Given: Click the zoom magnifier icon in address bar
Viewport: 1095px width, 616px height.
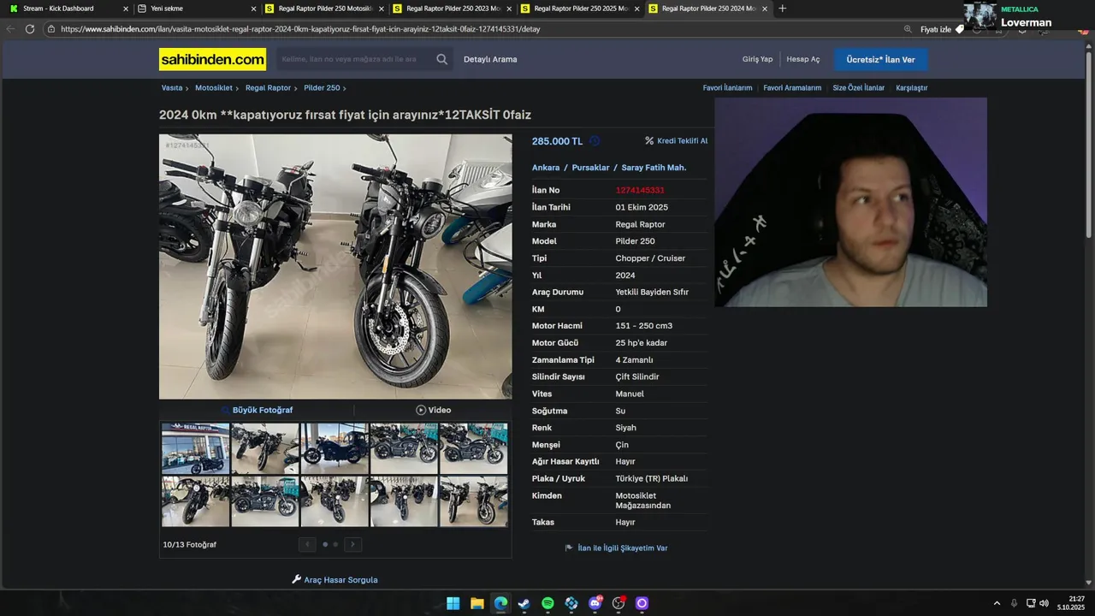Looking at the screenshot, I should pos(908,29).
